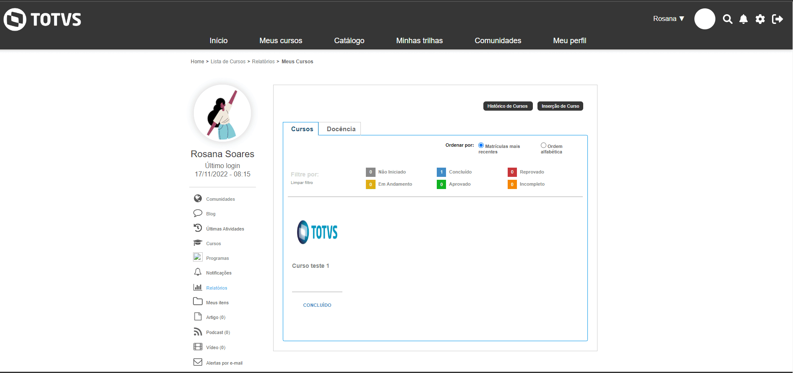793x373 pixels.
Task: Click the Programas image icon
Action: [x=198, y=257]
